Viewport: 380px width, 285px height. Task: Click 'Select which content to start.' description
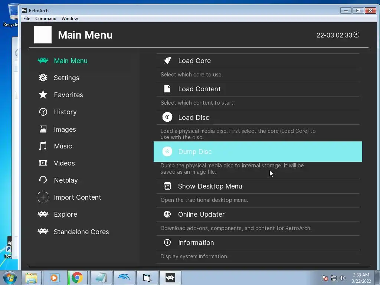(x=197, y=103)
